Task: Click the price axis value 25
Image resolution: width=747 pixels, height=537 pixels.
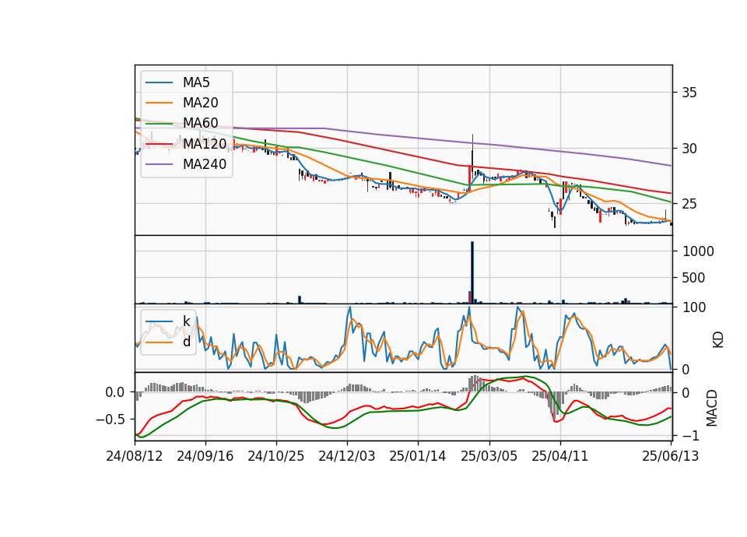Action: pos(689,204)
